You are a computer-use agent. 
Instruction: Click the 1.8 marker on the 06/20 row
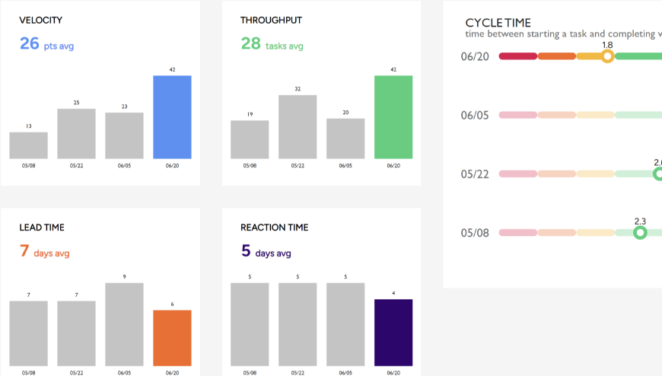[607, 56]
